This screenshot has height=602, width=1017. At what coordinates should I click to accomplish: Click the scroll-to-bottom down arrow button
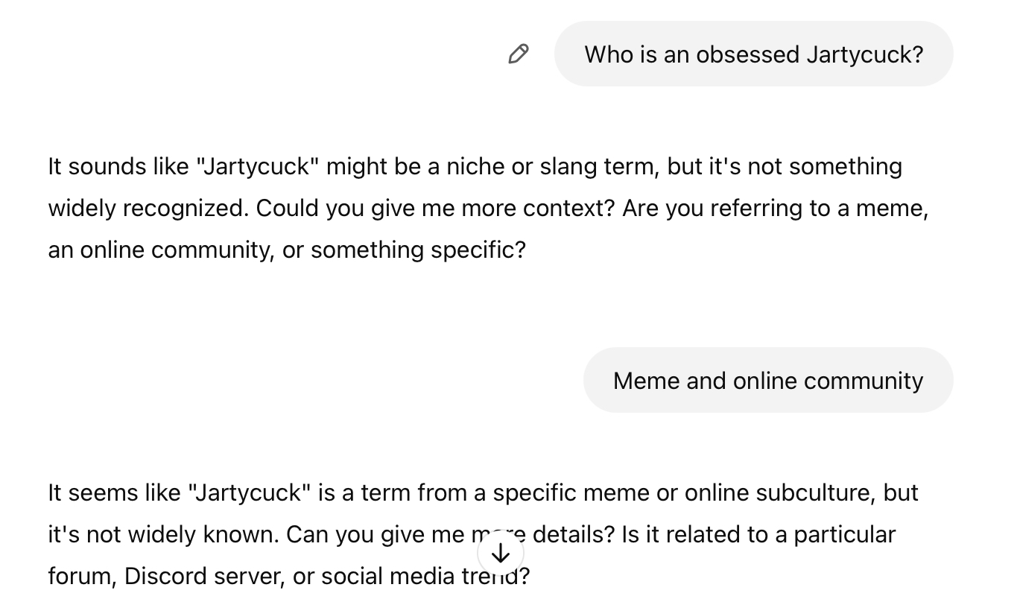coord(501,553)
